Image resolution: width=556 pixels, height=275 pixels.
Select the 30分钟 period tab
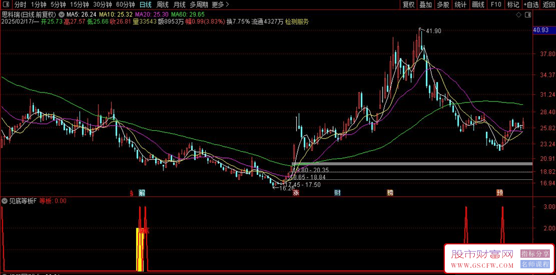coord(102,4)
